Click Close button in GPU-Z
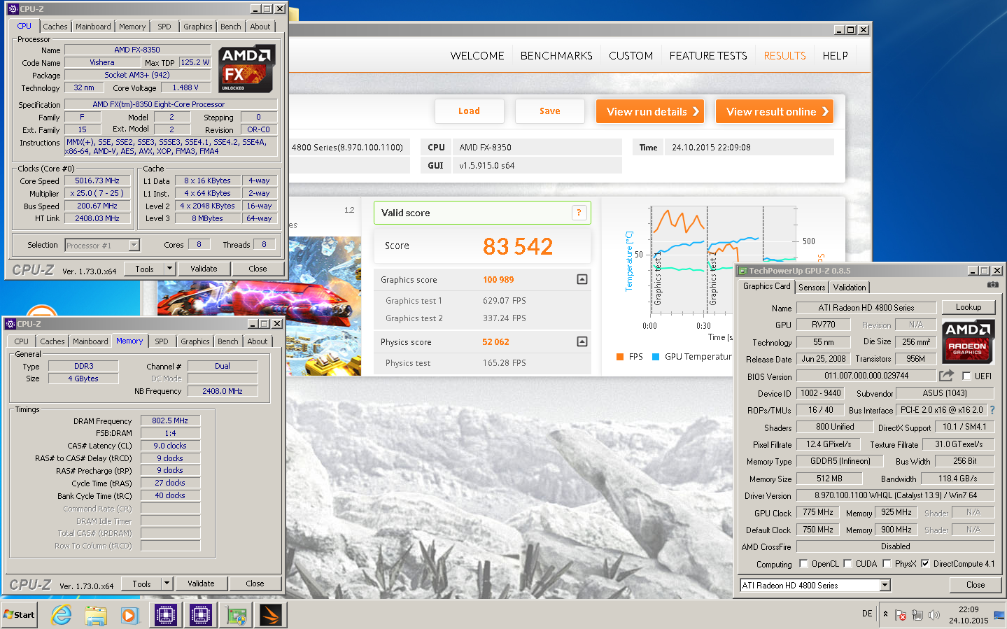This screenshot has width=1007, height=629. [976, 585]
